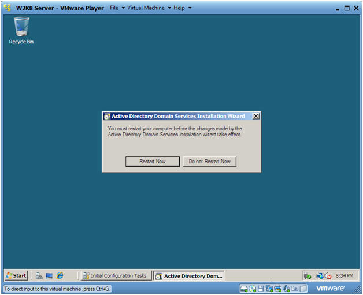This screenshot has height=295, width=363.
Task: Click VMware hard disk device icon
Action: click(244, 289)
